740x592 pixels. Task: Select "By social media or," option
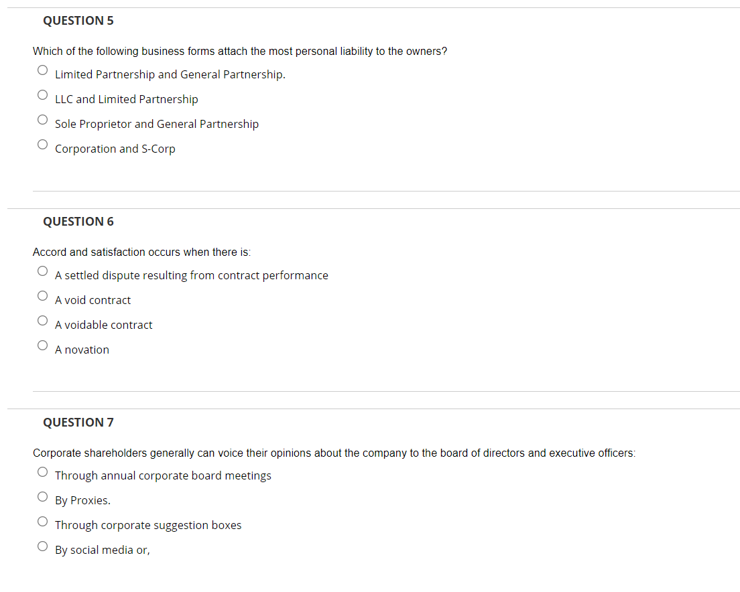tap(42, 546)
